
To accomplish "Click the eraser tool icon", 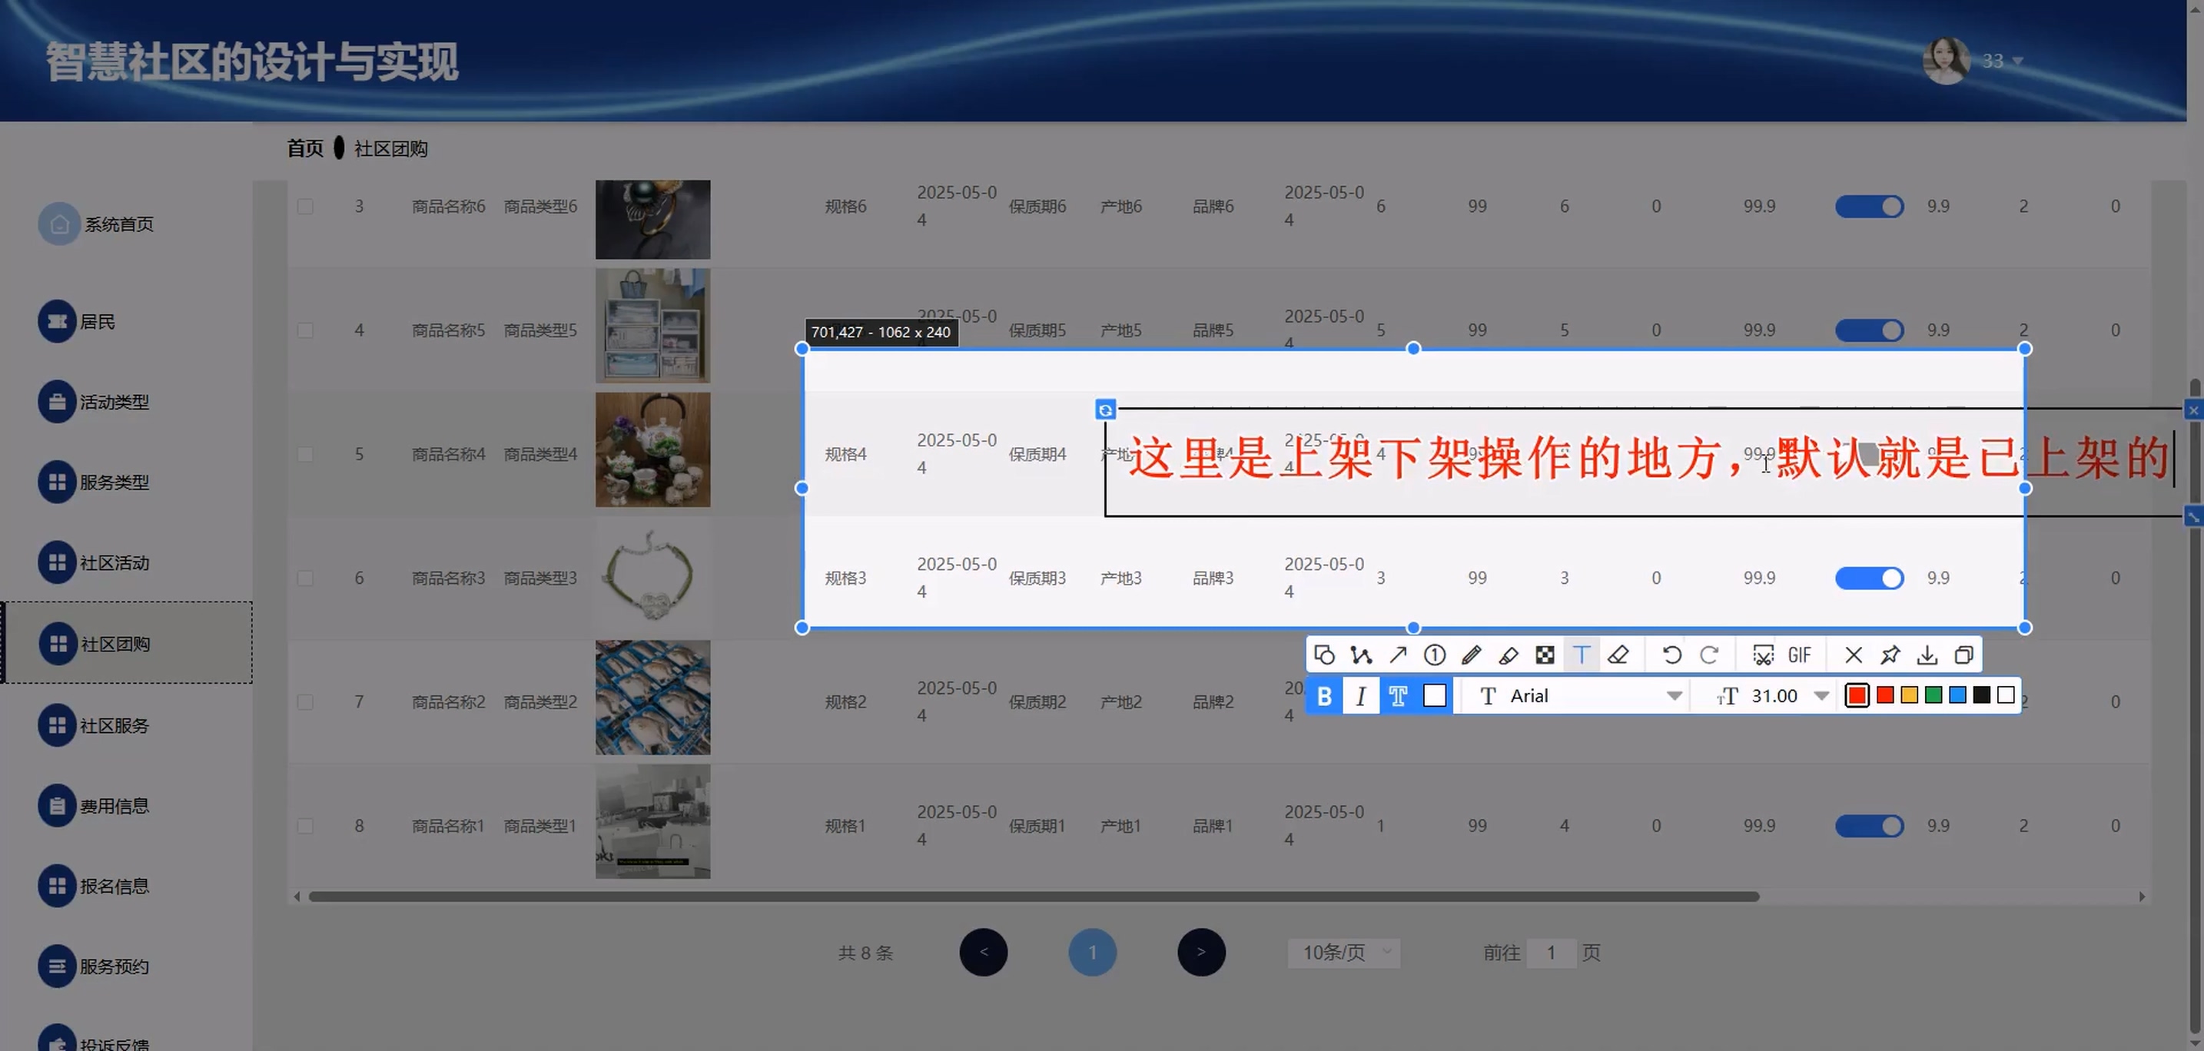I will click(1618, 655).
